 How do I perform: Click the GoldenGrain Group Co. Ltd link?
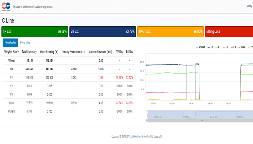[142, 136]
